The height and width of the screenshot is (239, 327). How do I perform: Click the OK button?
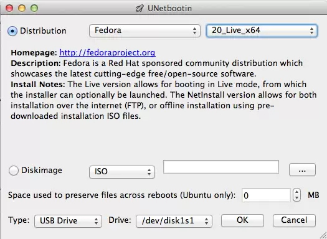(x=242, y=220)
